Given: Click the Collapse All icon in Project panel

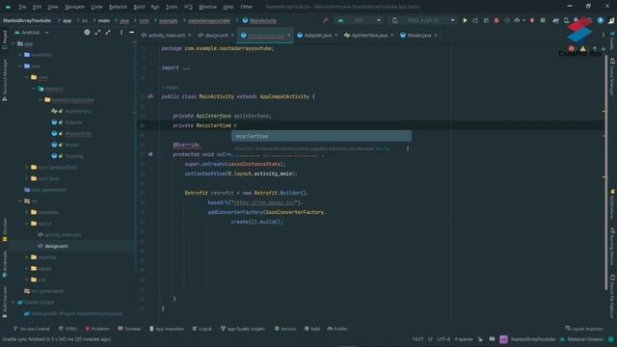Looking at the screenshot, I should pos(108,32).
